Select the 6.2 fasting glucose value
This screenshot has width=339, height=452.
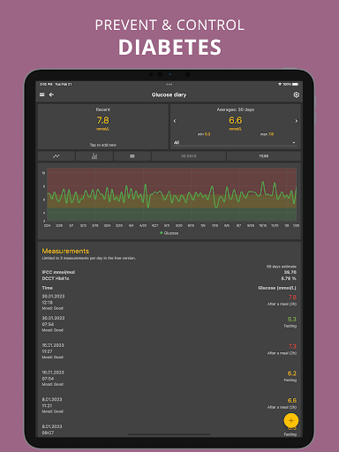[292, 373]
